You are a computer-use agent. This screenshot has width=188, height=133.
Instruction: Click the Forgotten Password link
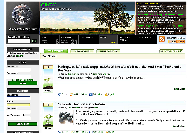(23, 80)
